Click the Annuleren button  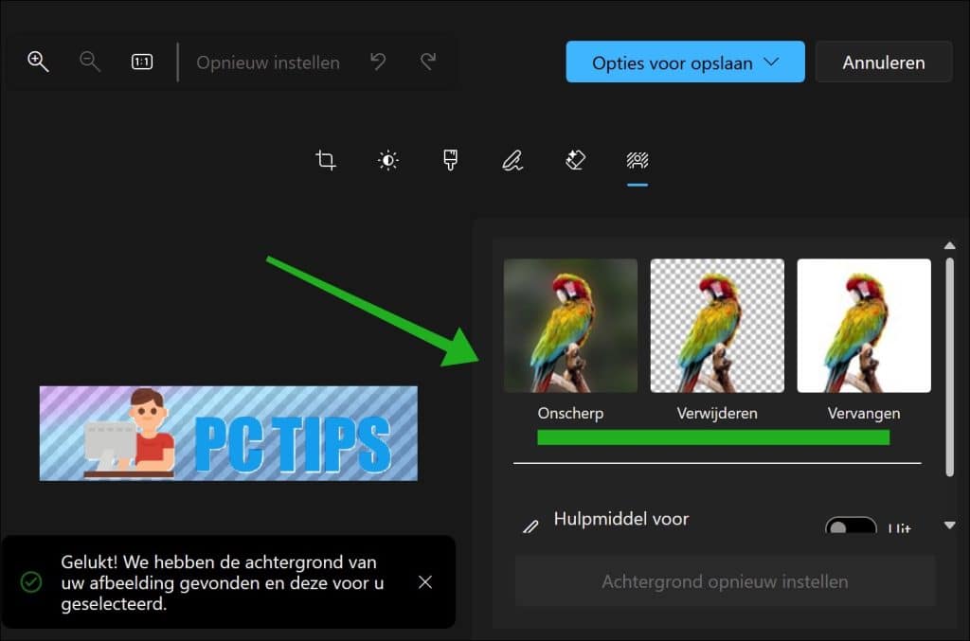pyautogui.click(x=884, y=62)
